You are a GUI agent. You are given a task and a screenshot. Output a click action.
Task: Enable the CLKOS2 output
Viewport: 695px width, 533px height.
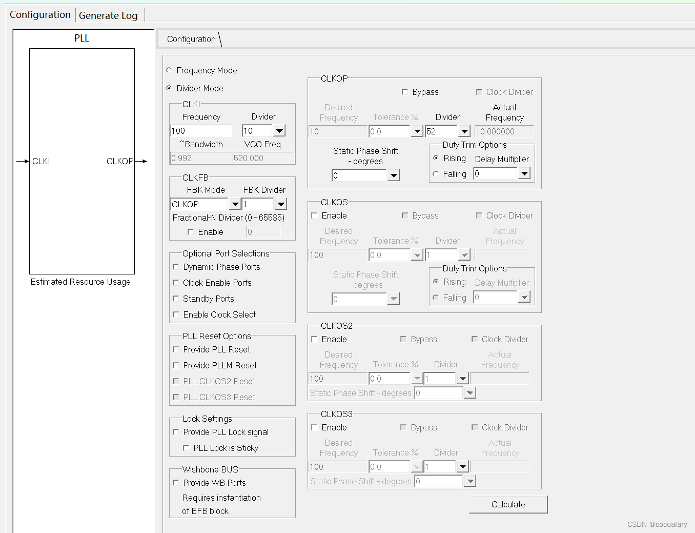click(x=314, y=339)
